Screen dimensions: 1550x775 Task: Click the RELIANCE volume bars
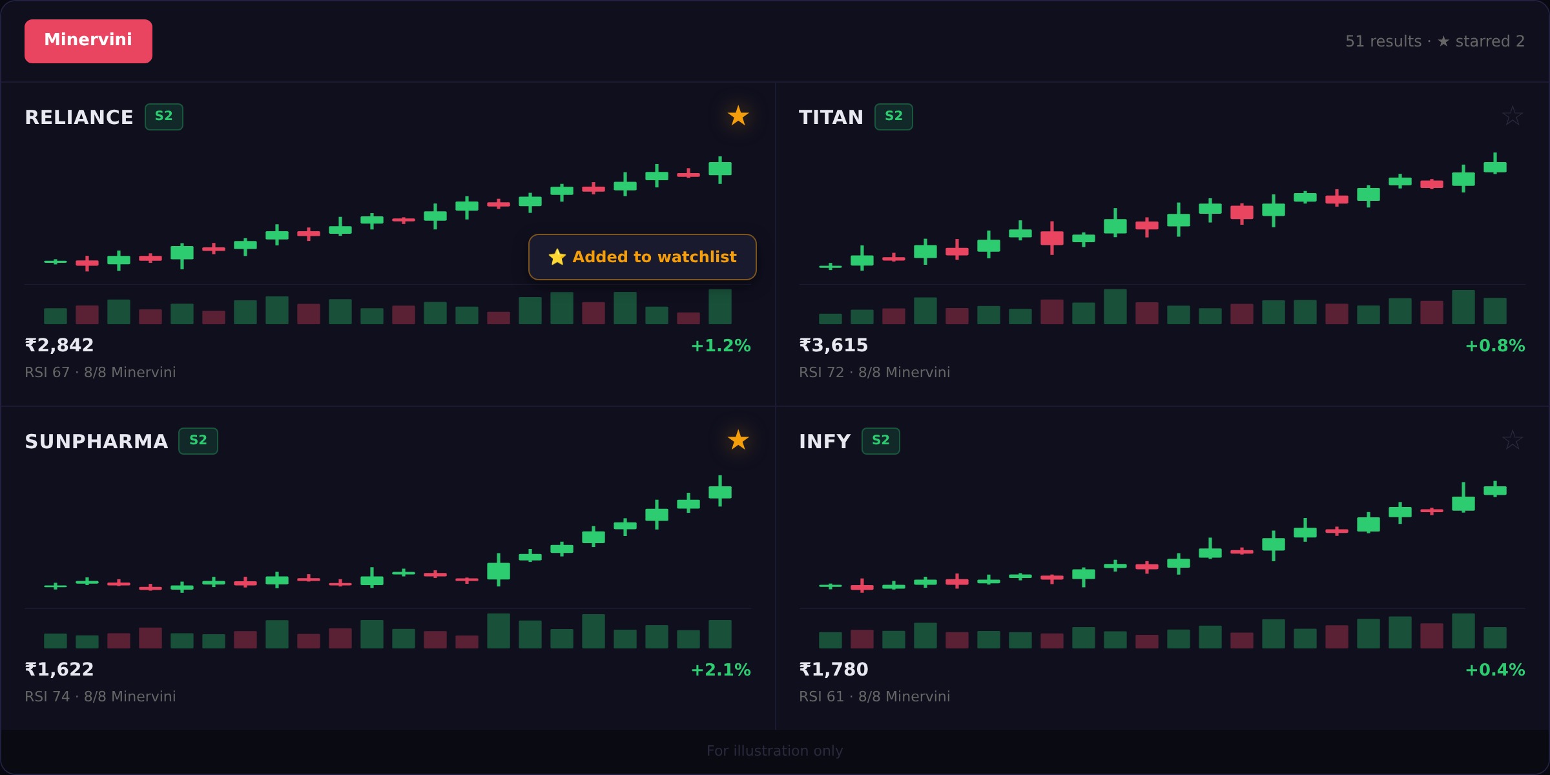[x=387, y=307]
